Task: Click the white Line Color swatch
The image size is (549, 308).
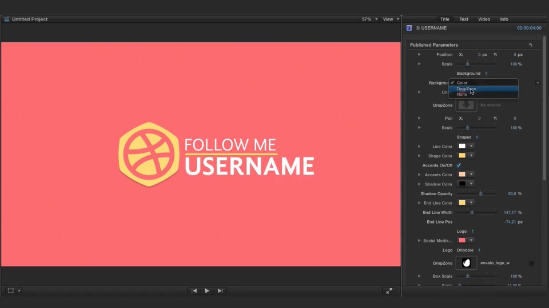Action: [x=462, y=146]
